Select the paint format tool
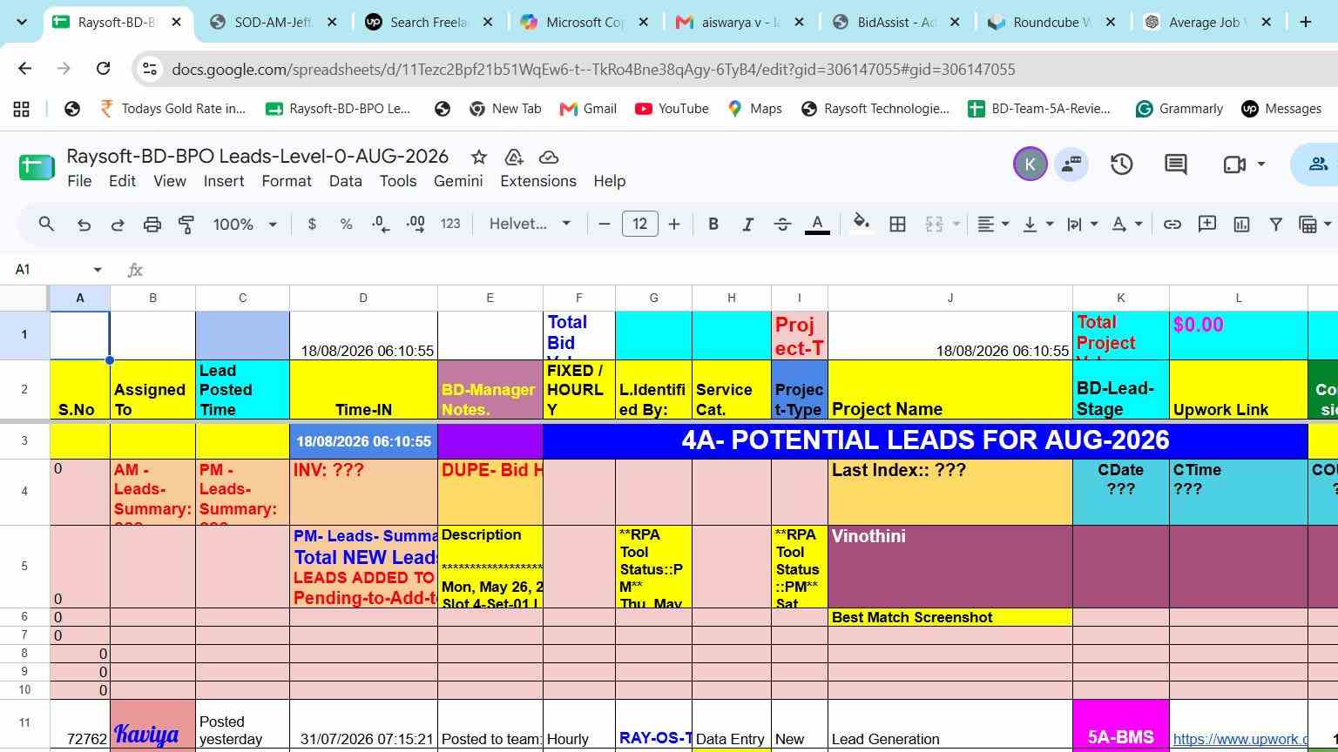The width and height of the screenshot is (1338, 752). 186,225
